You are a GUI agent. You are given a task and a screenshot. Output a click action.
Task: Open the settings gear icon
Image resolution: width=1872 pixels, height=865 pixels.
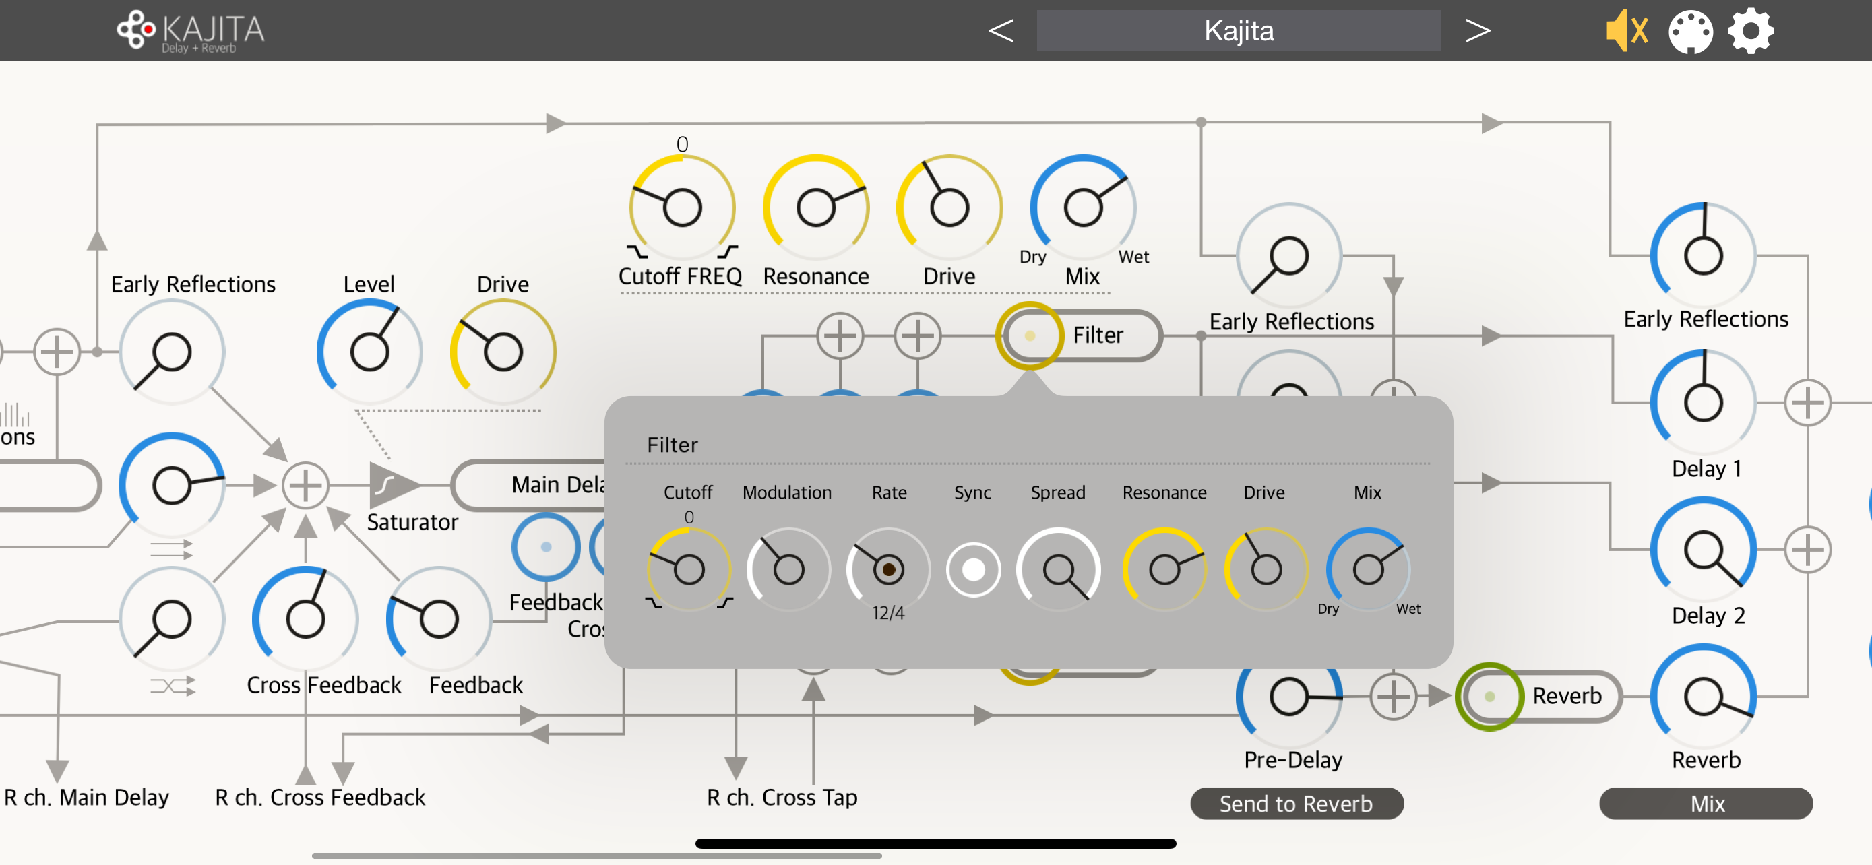point(1750,31)
